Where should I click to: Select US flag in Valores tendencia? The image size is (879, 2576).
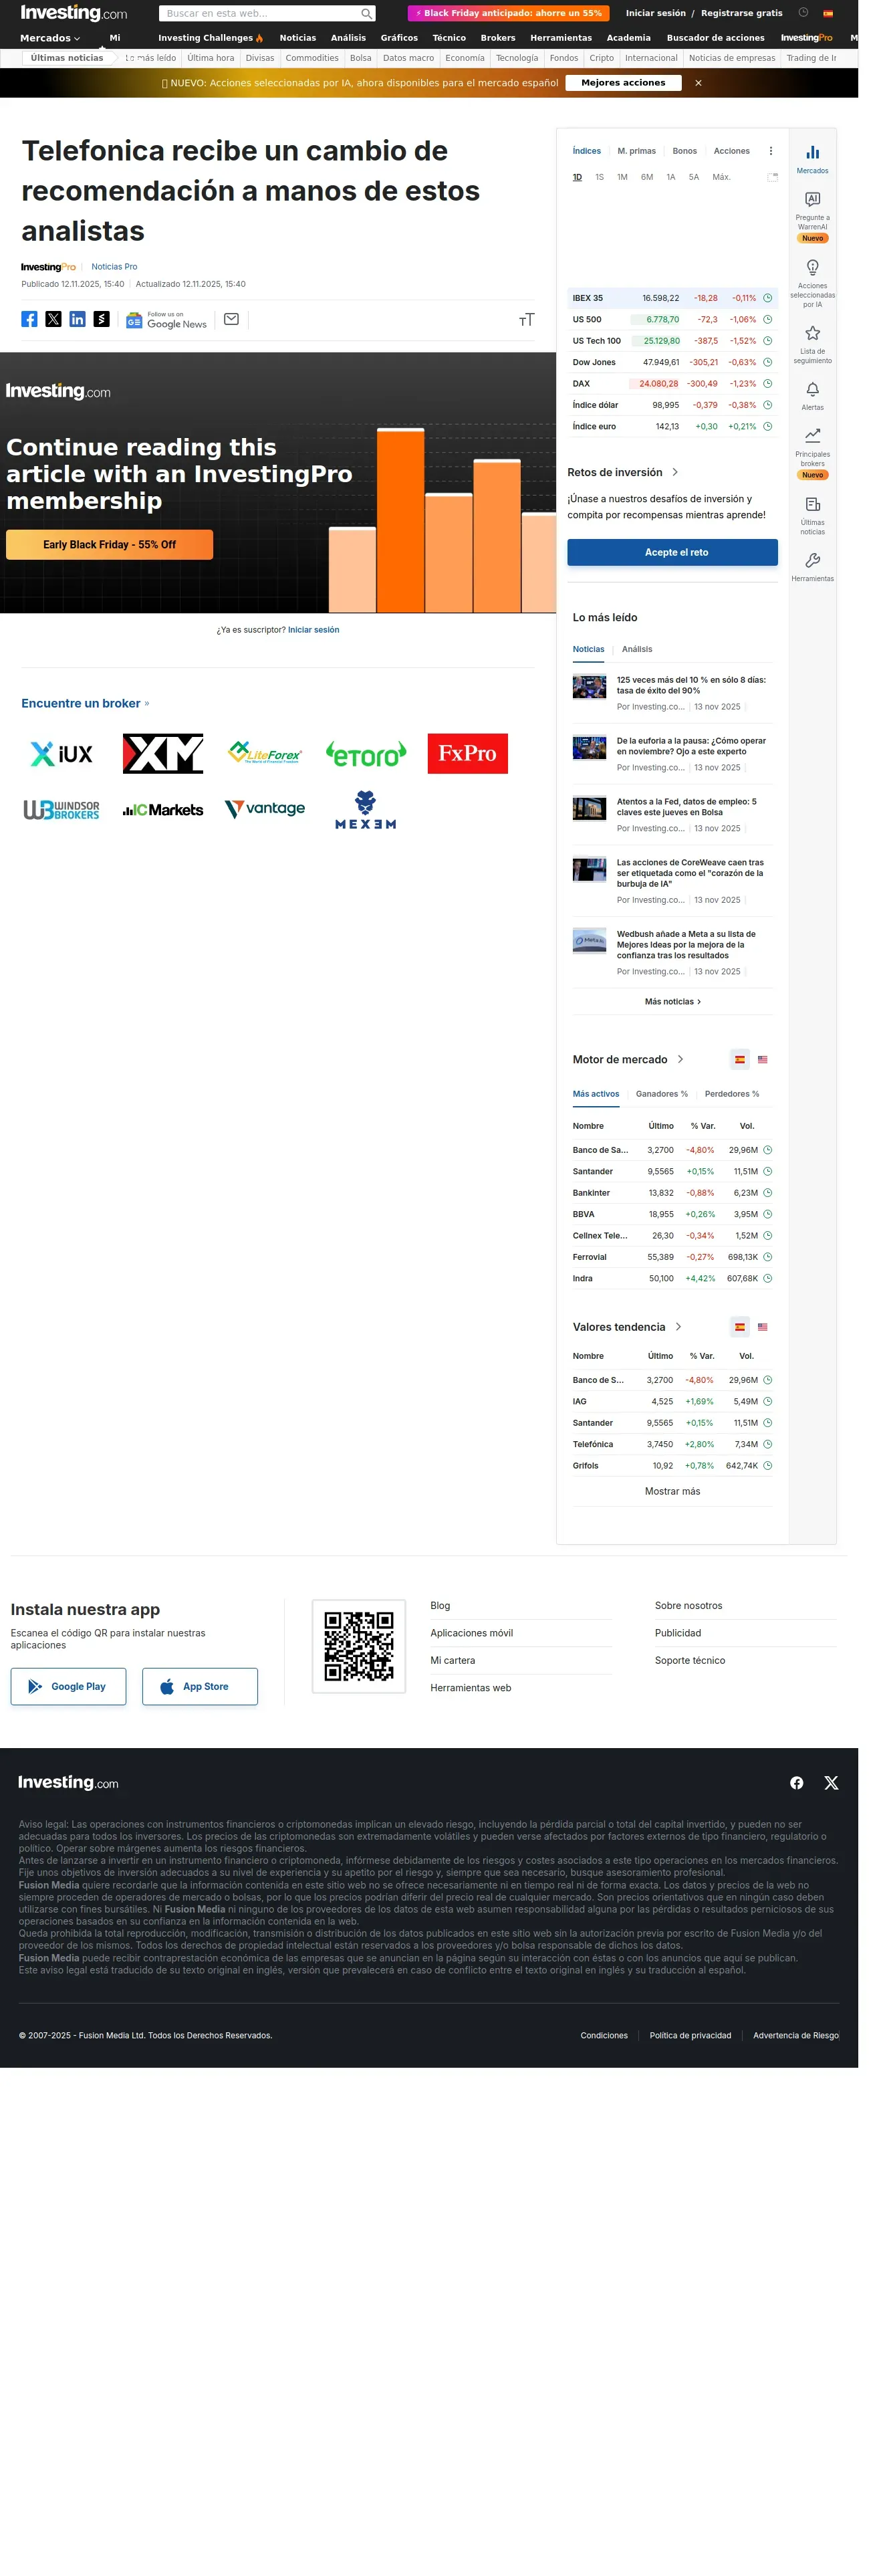point(762,1327)
